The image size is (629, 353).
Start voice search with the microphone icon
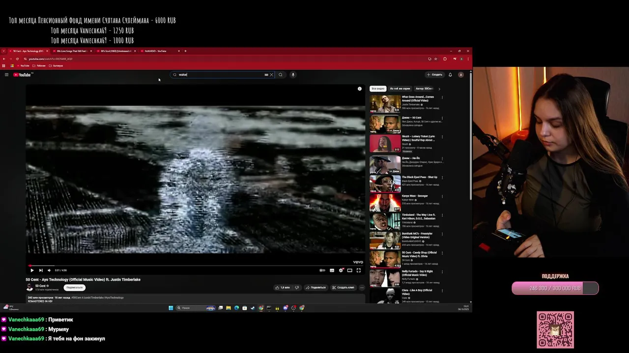coord(293,75)
